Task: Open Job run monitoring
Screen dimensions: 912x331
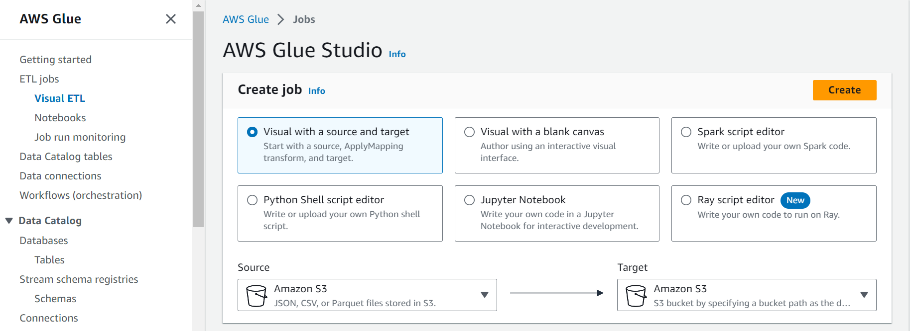Action: (80, 137)
